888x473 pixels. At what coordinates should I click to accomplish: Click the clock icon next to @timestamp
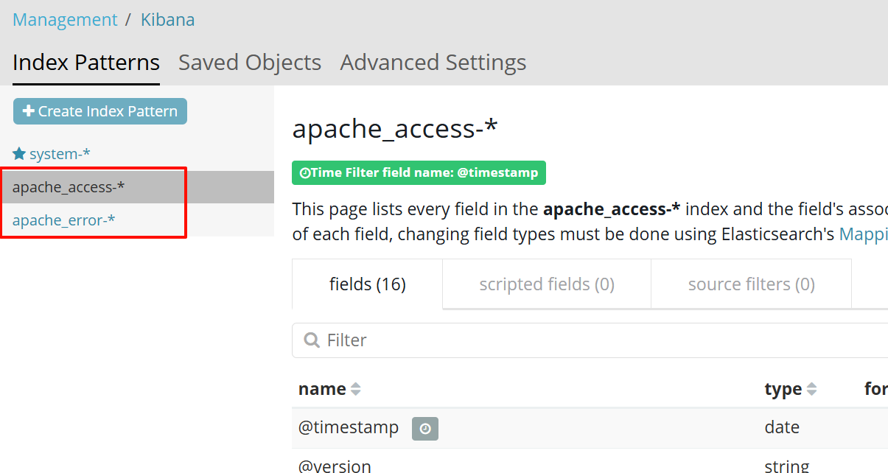click(x=425, y=429)
